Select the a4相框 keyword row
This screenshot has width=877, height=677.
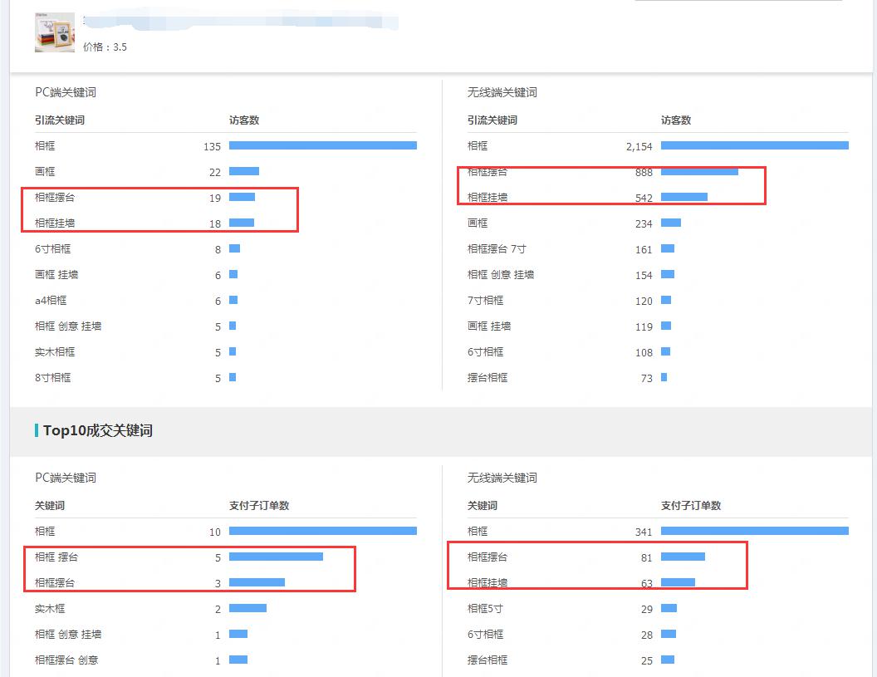pyautogui.click(x=51, y=300)
